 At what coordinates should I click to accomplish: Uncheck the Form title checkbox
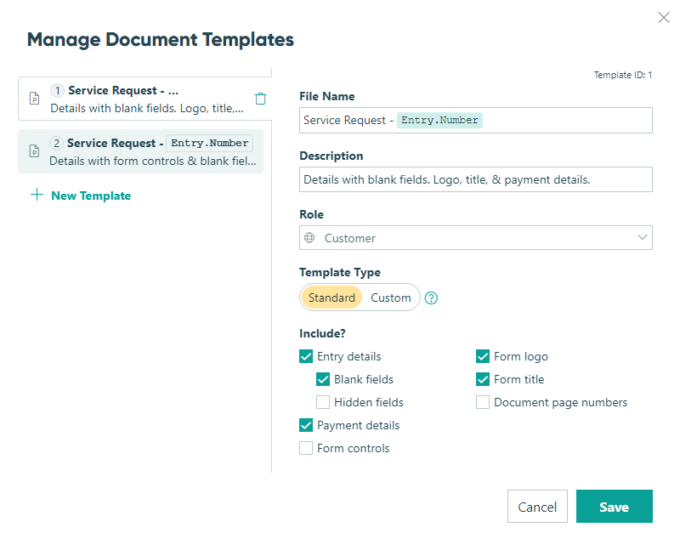pyautogui.click(x=483, y=379)
